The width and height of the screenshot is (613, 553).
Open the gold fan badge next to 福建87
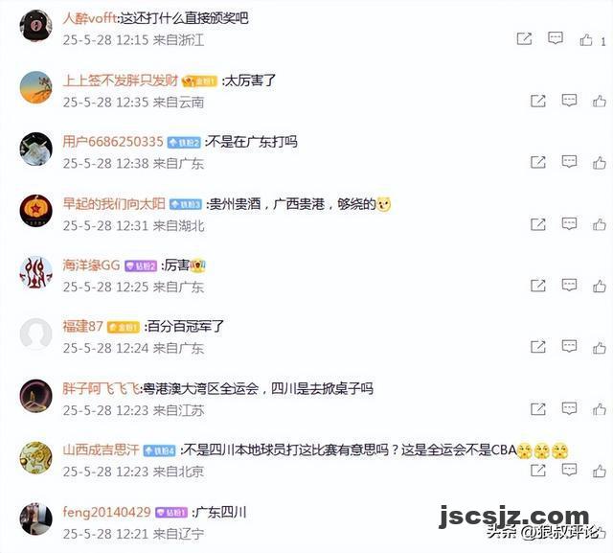pyautogui.click(x=124, y=327)
